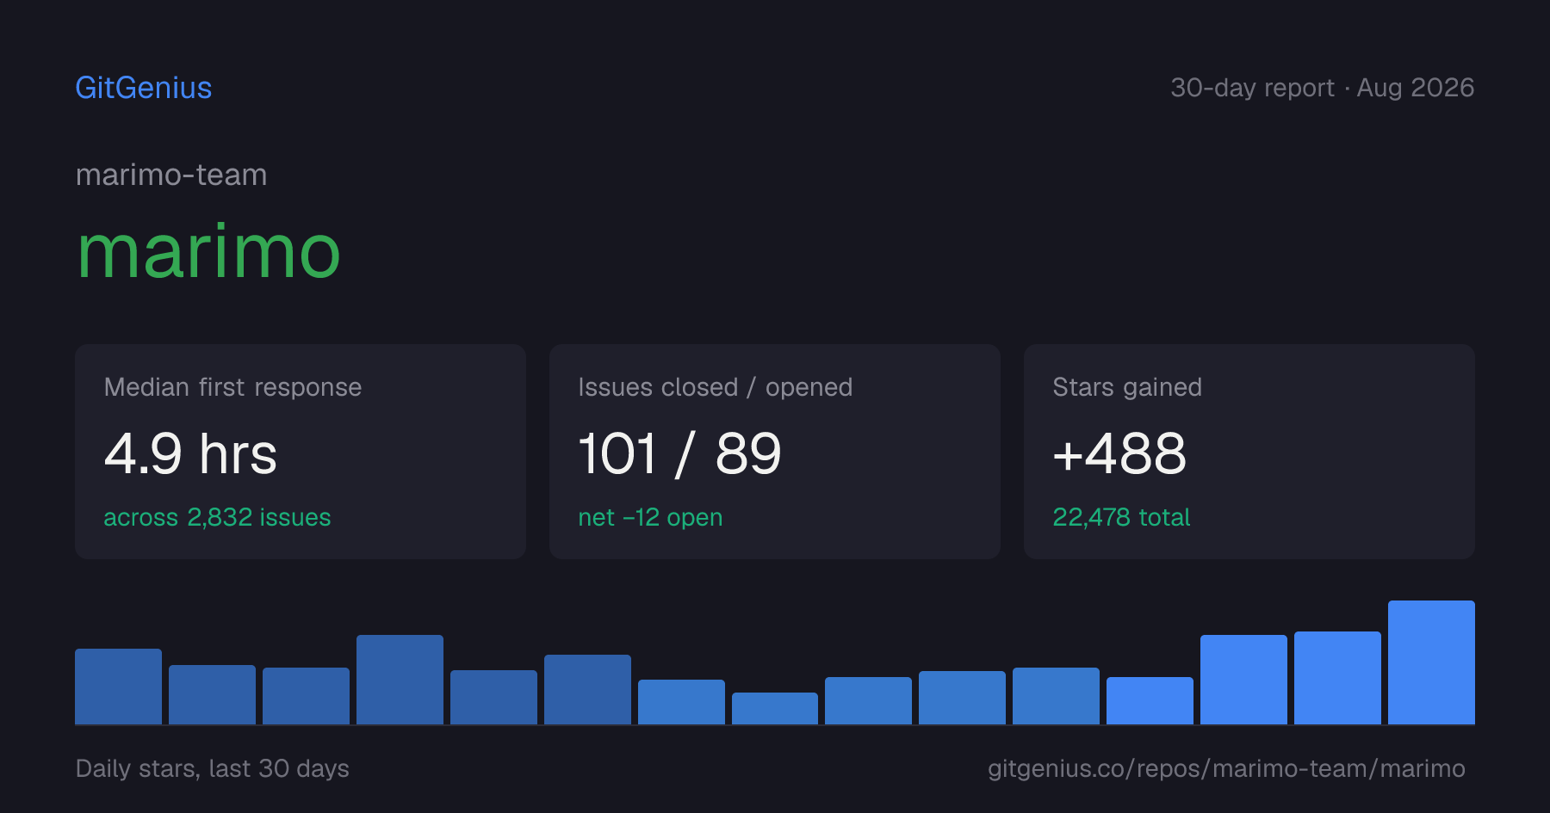Click the GitGenius brand link

point(144,88)
